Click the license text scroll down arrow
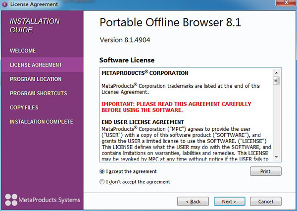 276,158
